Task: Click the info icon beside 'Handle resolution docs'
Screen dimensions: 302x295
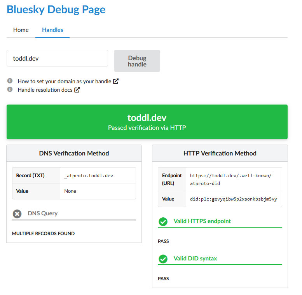Action: coord(10,89)
